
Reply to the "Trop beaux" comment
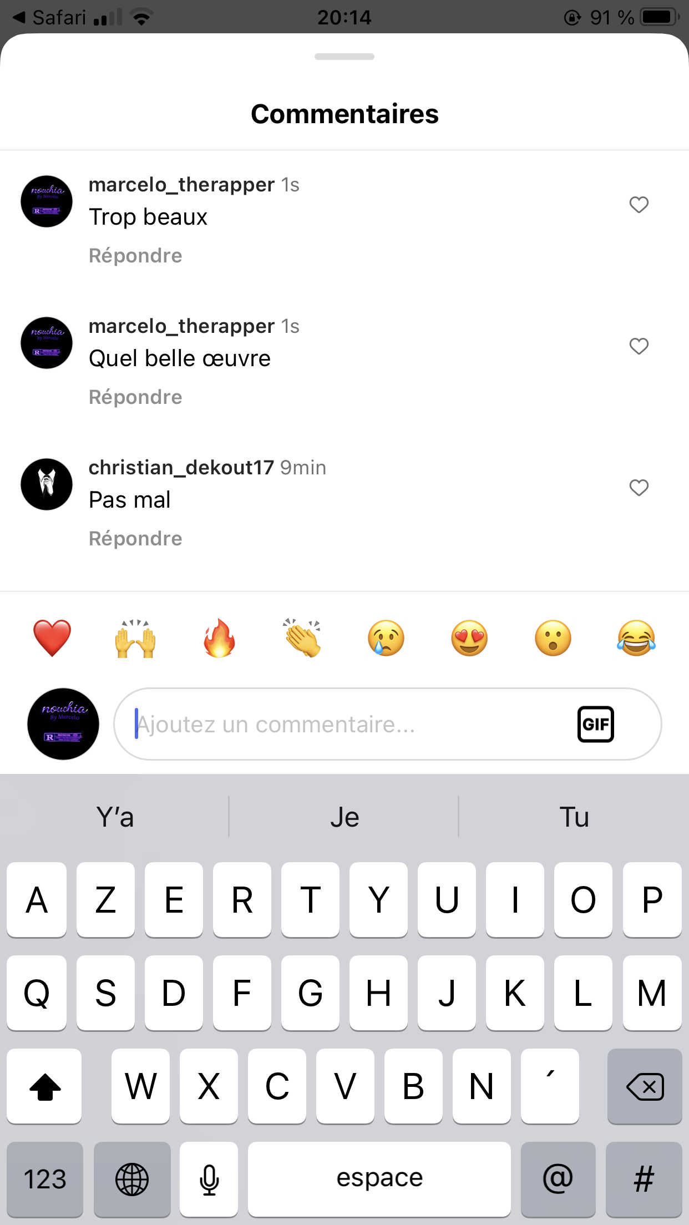pyautogui.click(x=135, y=256)
